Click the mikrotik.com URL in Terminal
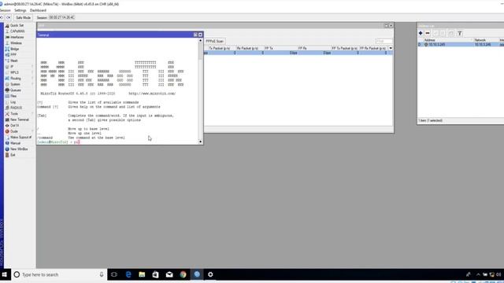 (152, 94)
